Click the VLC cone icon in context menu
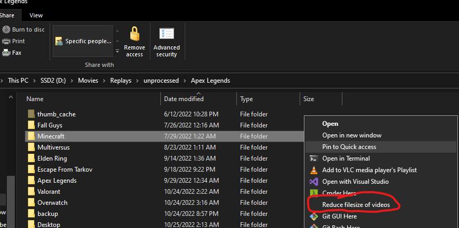The height and width of the screenshot is (228, 459). pos(314,170)
